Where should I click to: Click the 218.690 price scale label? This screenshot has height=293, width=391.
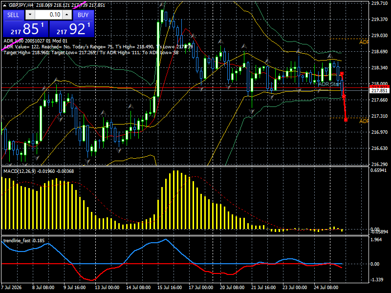point(379,52)
